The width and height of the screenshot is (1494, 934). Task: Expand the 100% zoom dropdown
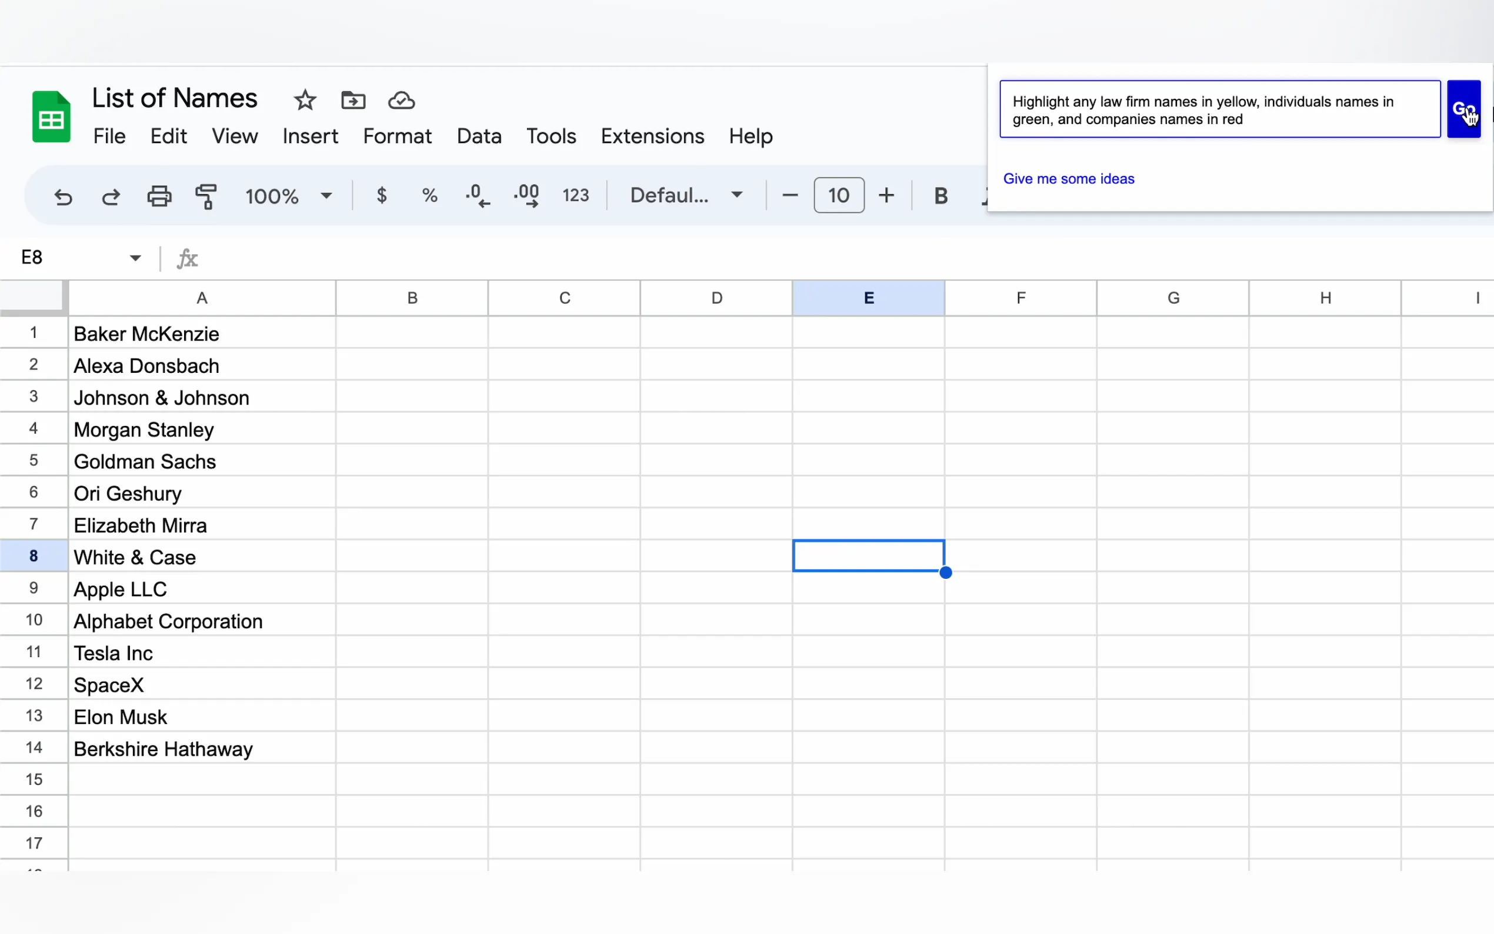pyautogui.click(x=326, y=196)
